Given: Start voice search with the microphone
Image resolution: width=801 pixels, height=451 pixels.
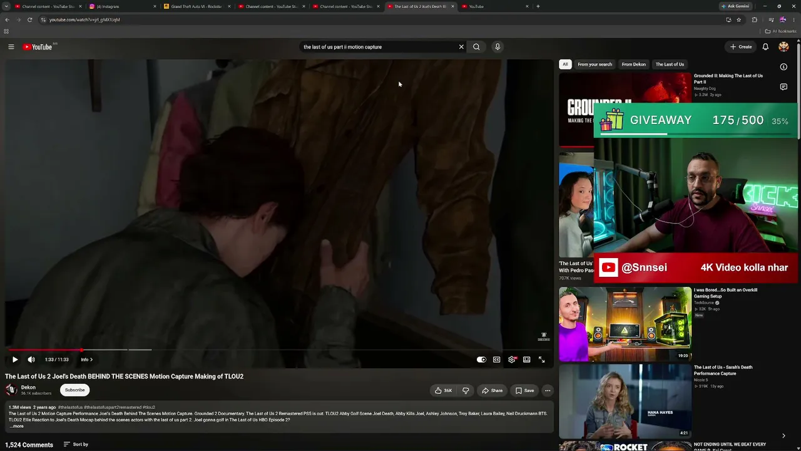Looking at the screenshot, I should pyautogui.click(x=497, y=47).
